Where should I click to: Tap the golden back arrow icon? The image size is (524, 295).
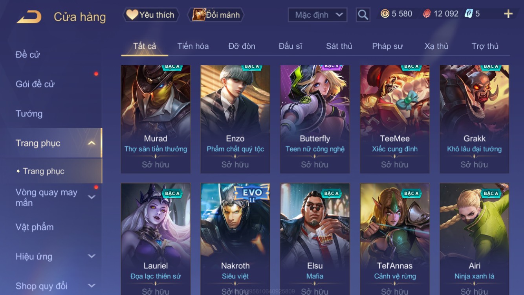click(x=29, y=17)
